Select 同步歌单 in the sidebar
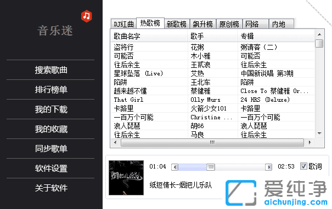 tap(51, 149)
